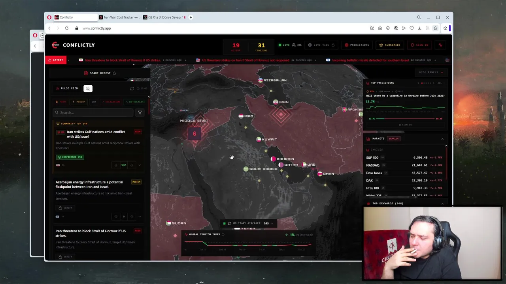Click the browser reload icon
This screenshot has width=506, height=284.
pyautogui.click(x=66, y=28)
